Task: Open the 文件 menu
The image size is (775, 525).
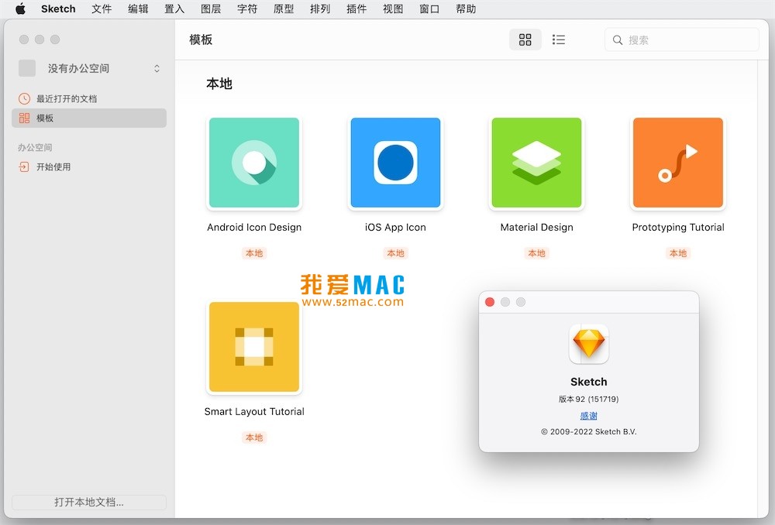Action: (x=102, y=9)
